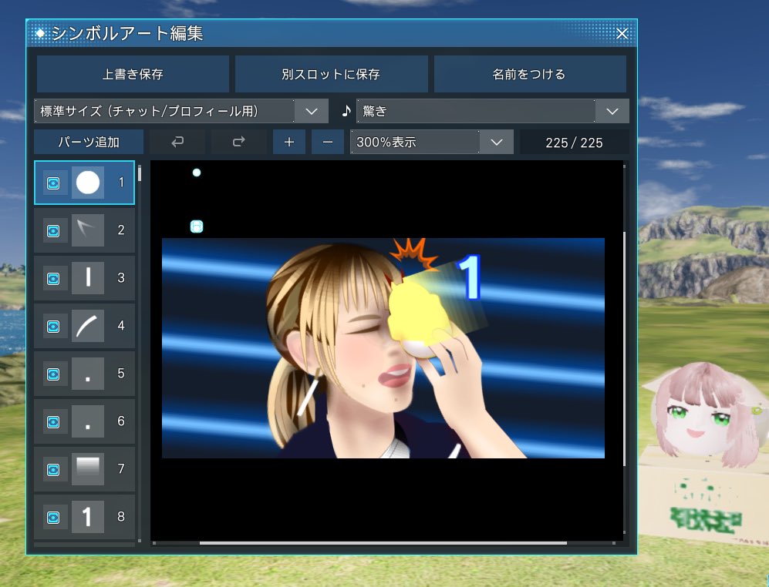Click the rounded square handle on canvas
Image resolution: width=769 pixels, height=587 pixels.
pyautogui.click(x=197, y=226)
